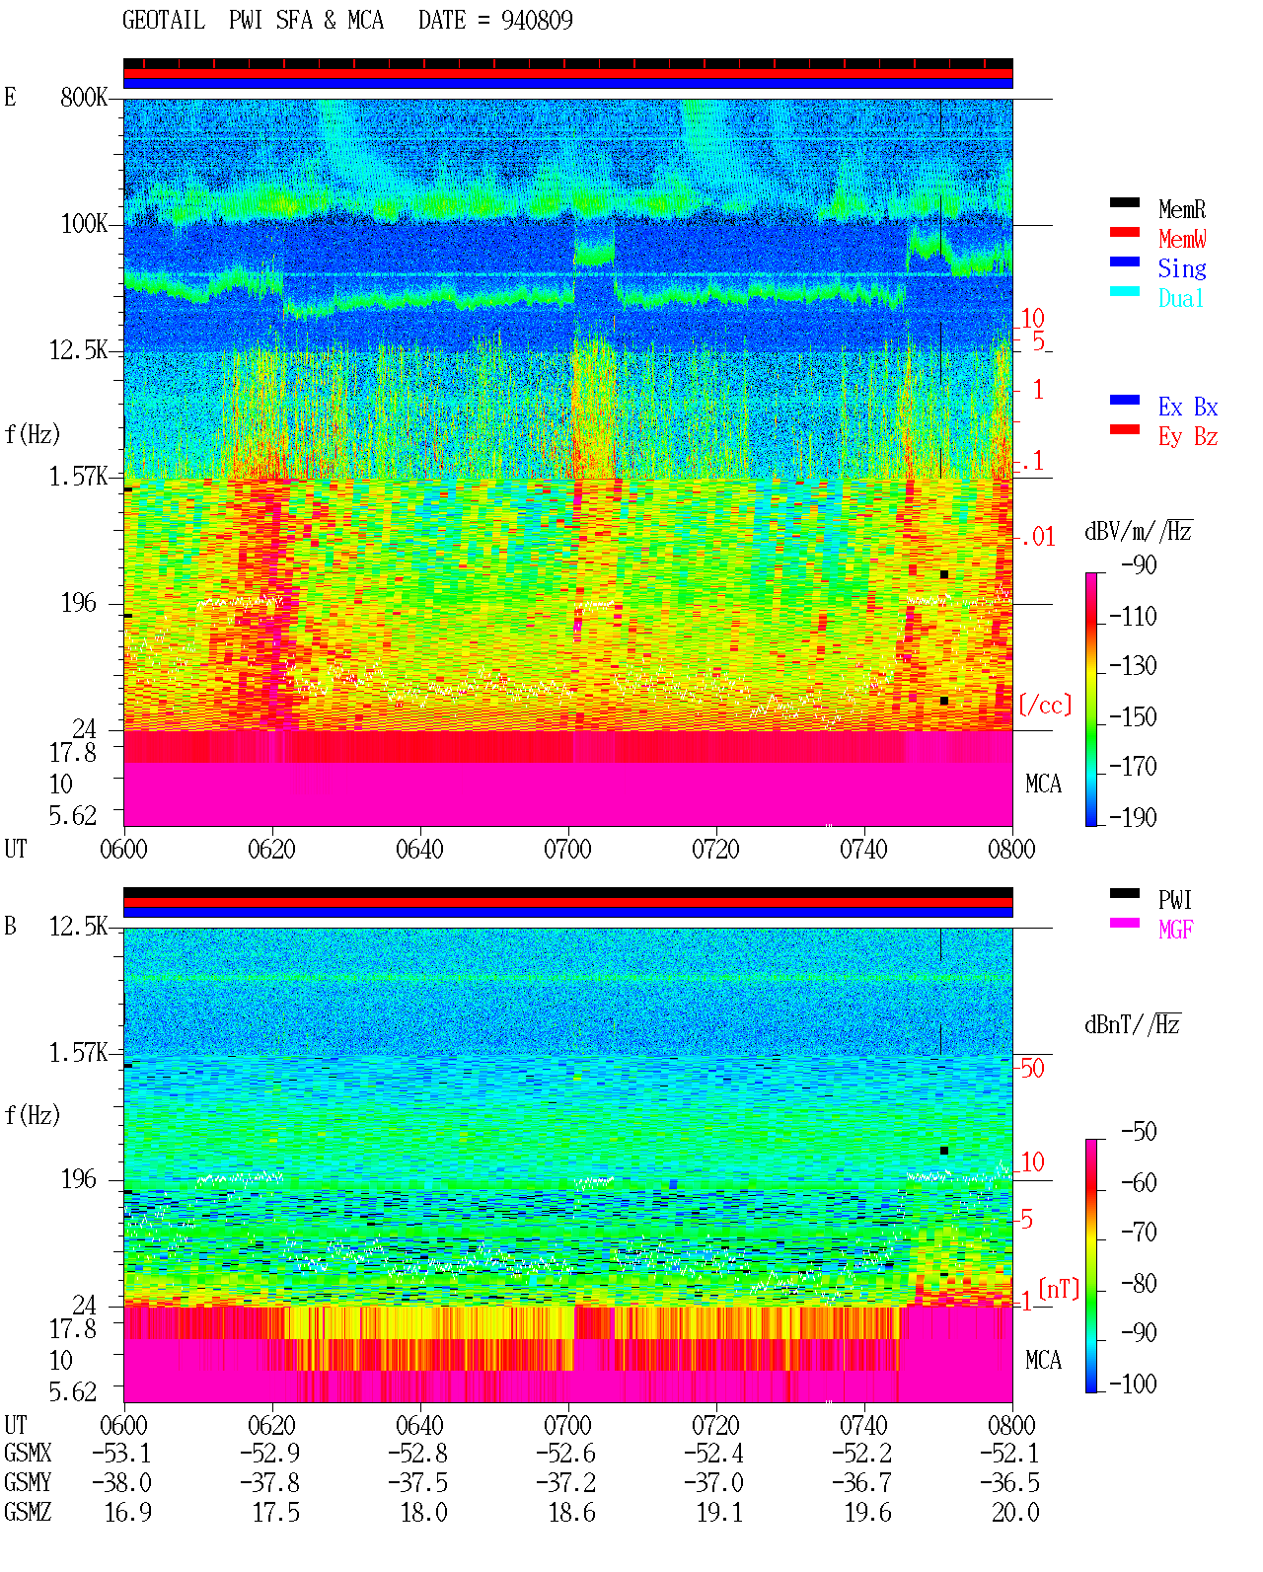Click the blue Sing legend swatch
Viewport: 1263px width, 1572px height.
click(x=1124, y=262)
